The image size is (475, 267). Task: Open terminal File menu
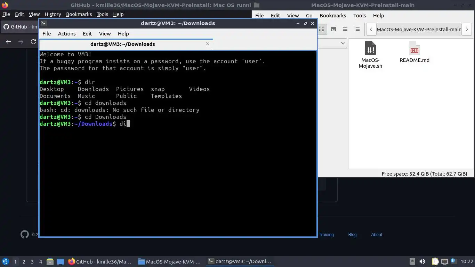point(47,34)
